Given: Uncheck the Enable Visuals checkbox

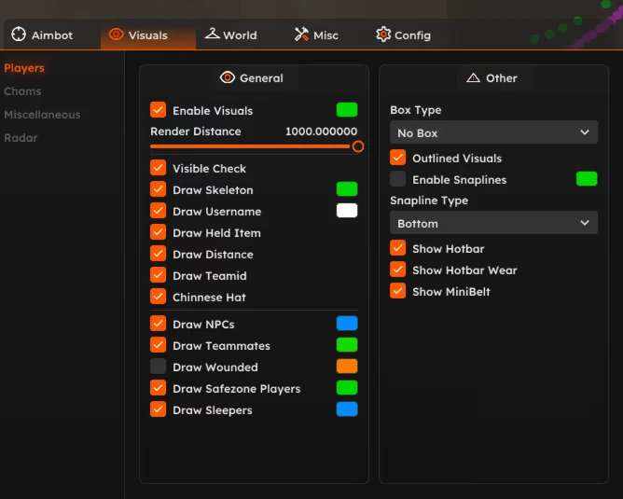Looking at the screenshot, I should [159, 110].
